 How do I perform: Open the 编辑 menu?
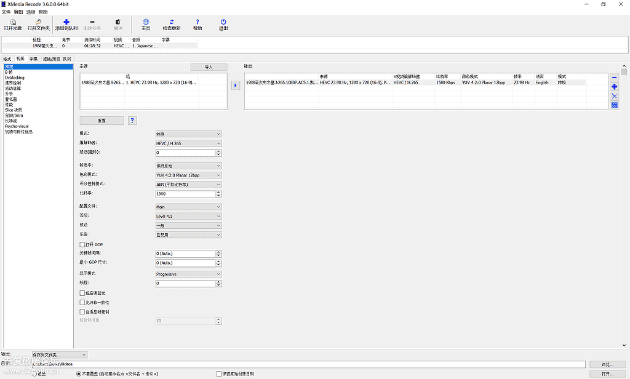[x=18, y=12]
